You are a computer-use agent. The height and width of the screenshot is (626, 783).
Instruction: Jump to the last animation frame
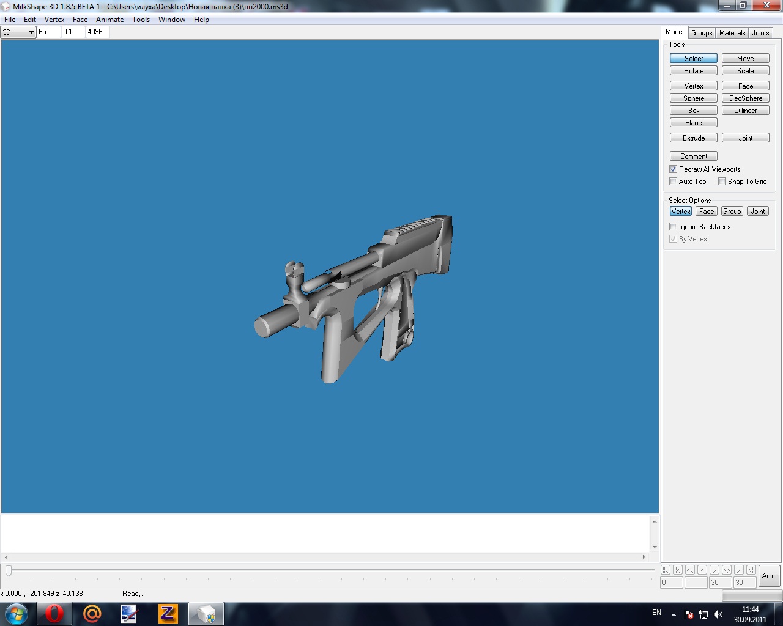(751, 570)
